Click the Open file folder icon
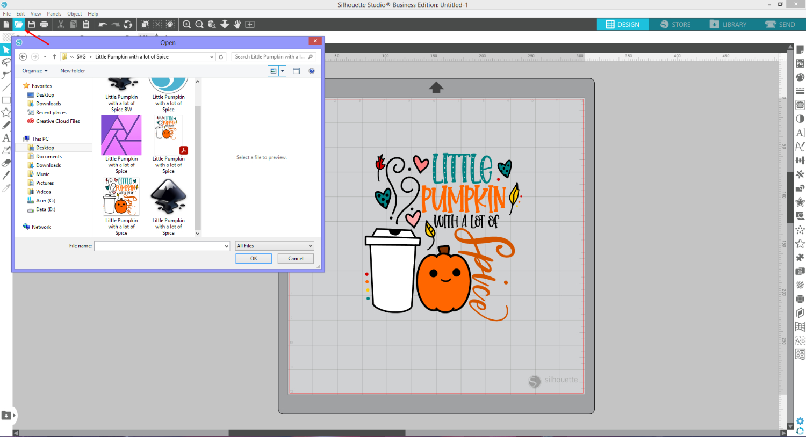This screenshot has width=806, height=437. tap(18, 24)
